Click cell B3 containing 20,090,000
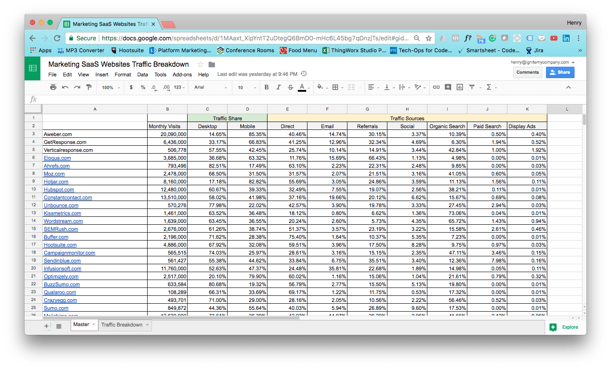Image resolution: width=611 pixels, height=370 pixels. [167, 134]
